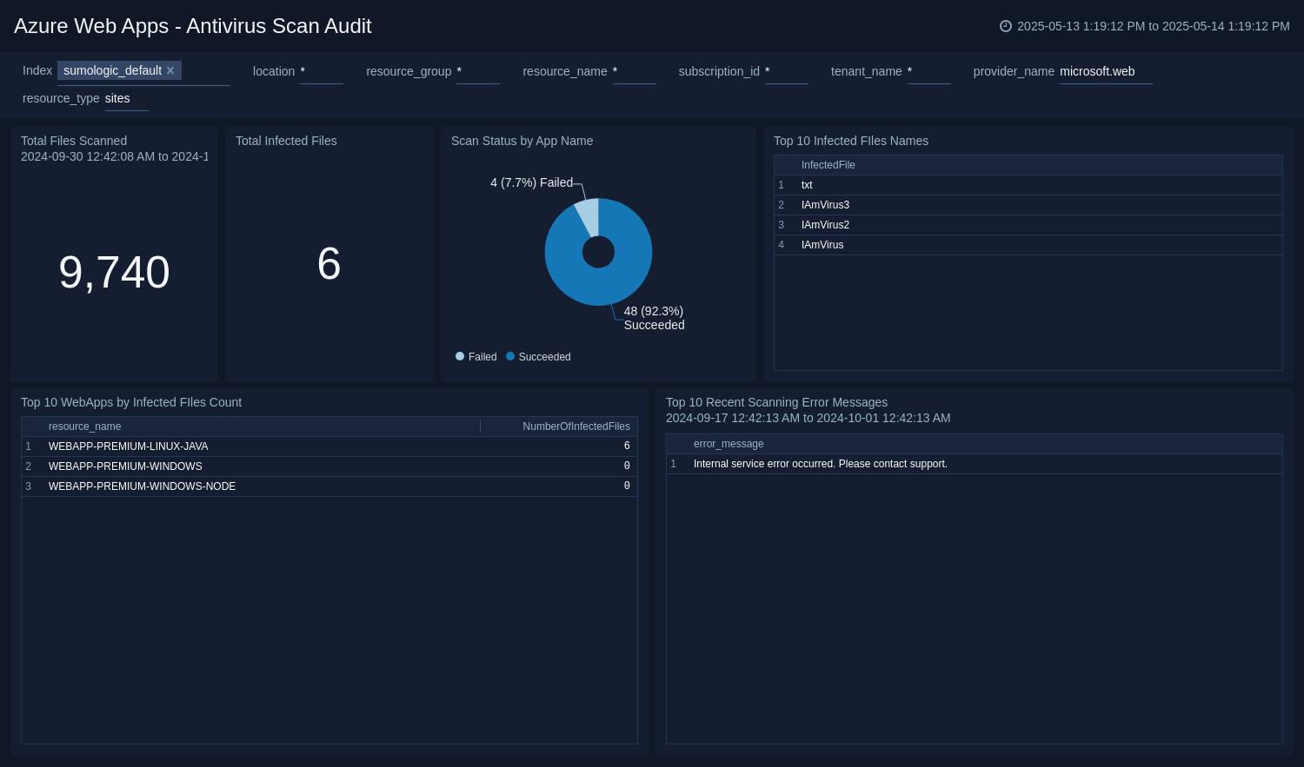The image size is (1304, 767).
Task: Edit the subscription_id filter field
Action: (x=787, y=71)
